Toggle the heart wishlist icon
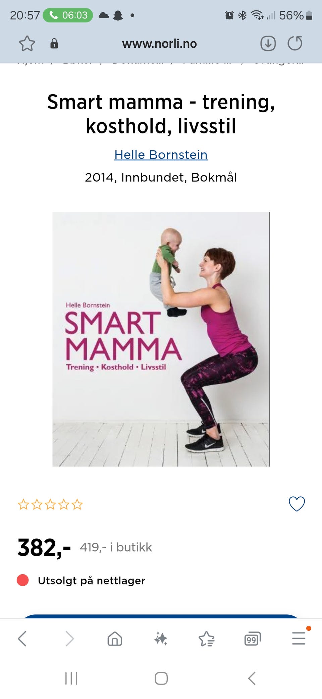This screenshot has height=699, width=322. 297,504
